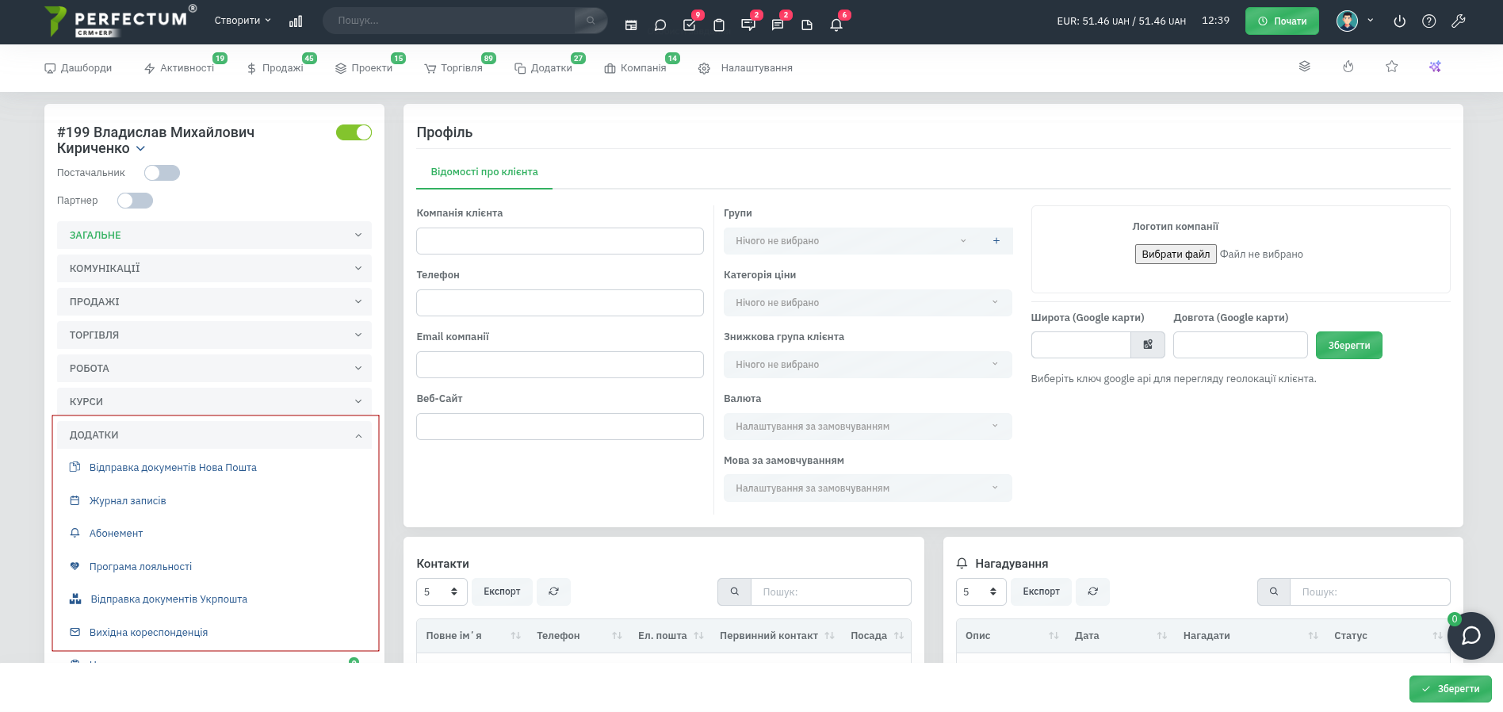Click the bottom-right Зберегти button

(1451, 689)
